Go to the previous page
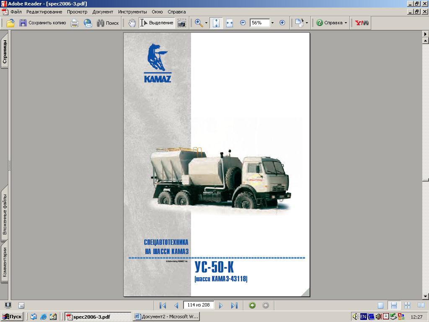This screenshot has height=322, width=429. pyautogui.click(x=176, y=305)
